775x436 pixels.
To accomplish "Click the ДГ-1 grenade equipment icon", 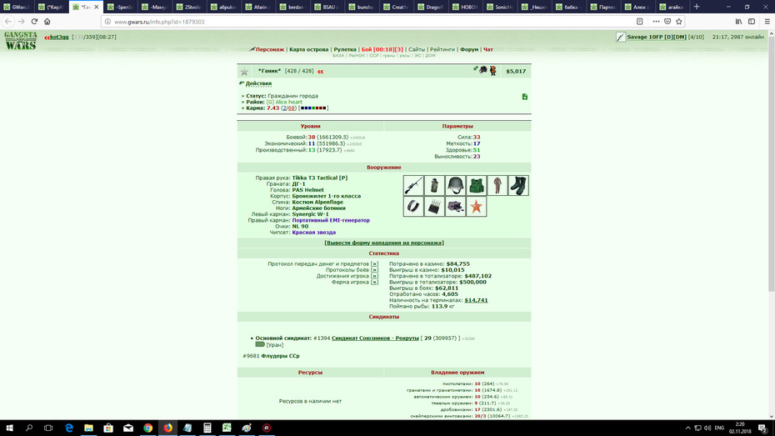I will [x=434, y=185].
